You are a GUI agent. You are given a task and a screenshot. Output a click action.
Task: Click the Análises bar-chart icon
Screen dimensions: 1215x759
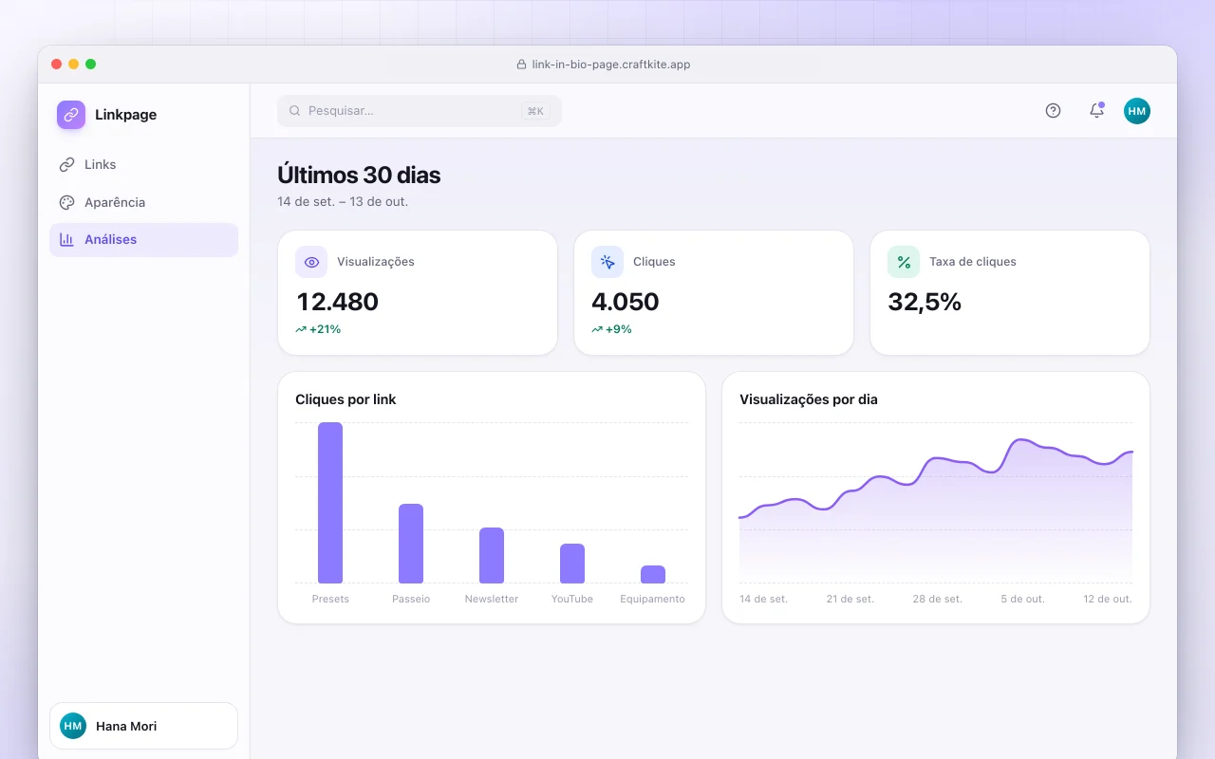tap(66, 240)
